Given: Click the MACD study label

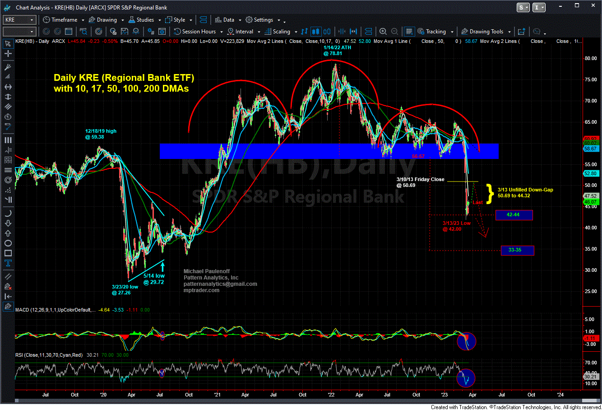Looking at the screenshot, I should [x=55, y=310].
